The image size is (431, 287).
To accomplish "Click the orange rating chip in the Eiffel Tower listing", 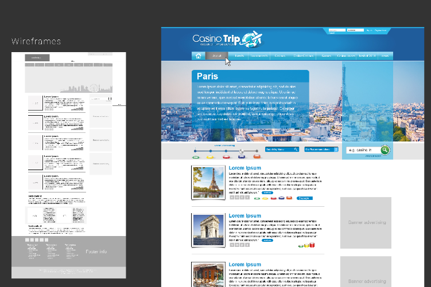I will point(289,198).
